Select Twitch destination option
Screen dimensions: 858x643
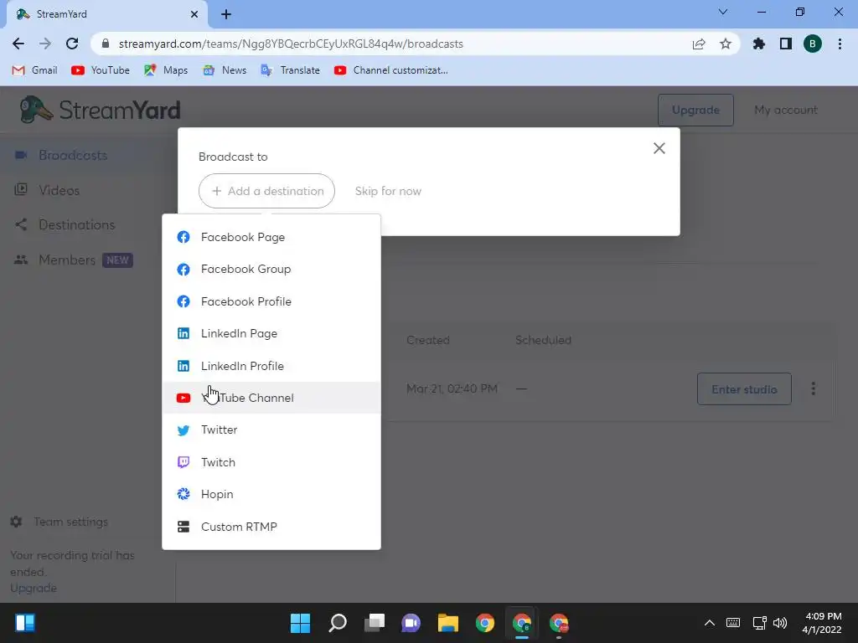click(271, 462)
